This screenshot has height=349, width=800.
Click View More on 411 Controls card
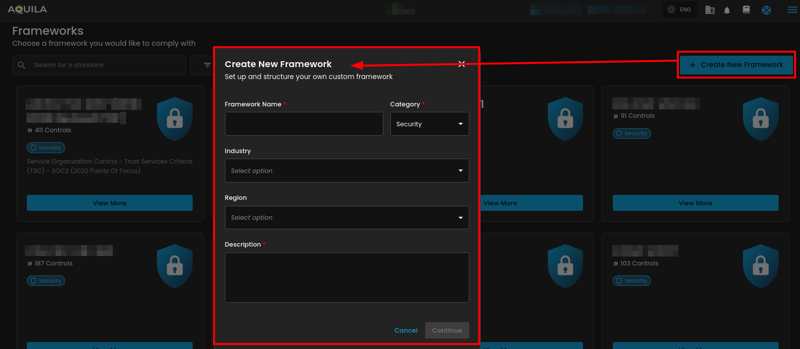110,203
